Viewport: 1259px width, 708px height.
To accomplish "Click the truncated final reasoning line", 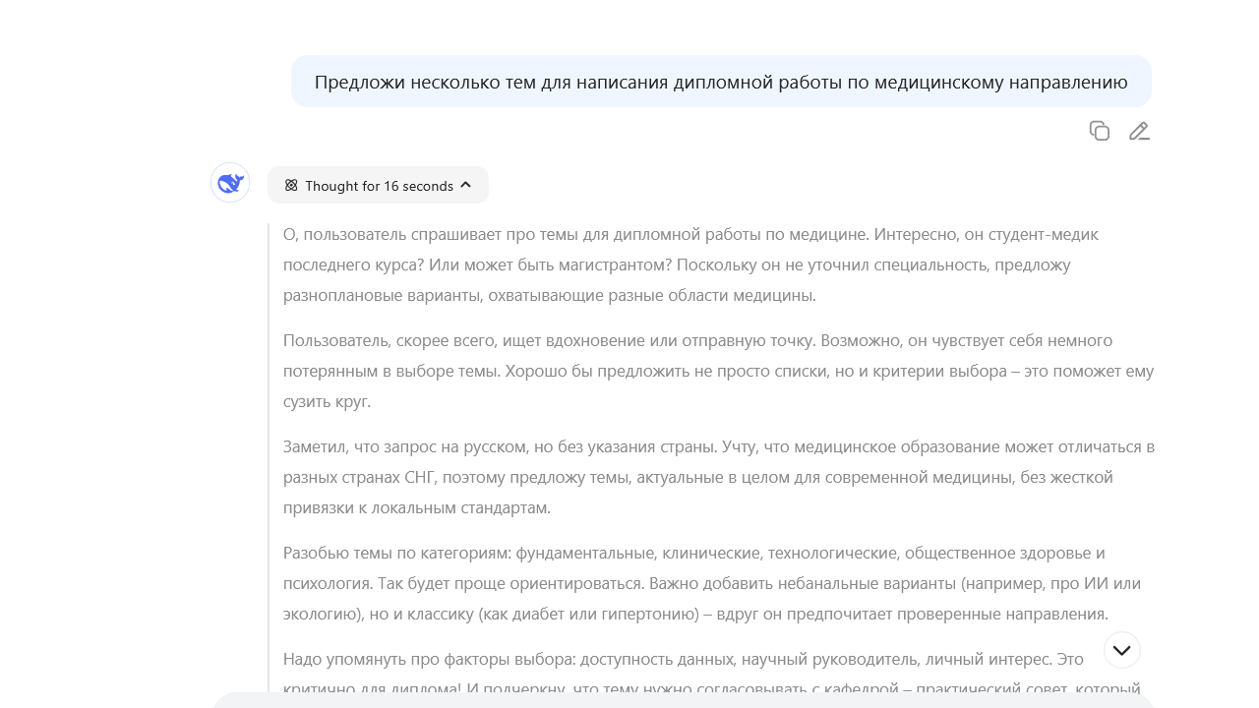I will click(x=689, y=686).
